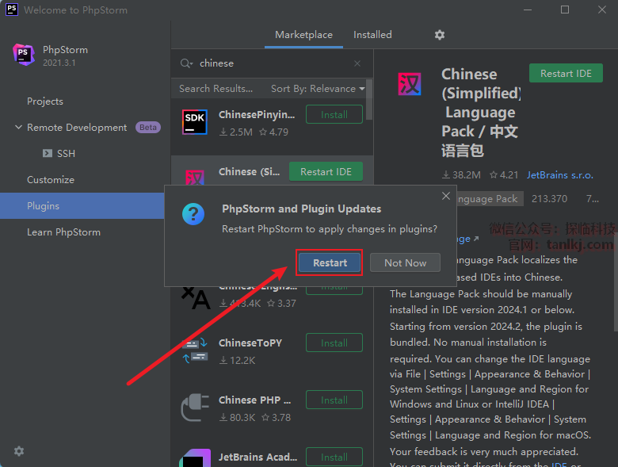Clear the plugin search text
618x467 pixels.
coord(357,63)
